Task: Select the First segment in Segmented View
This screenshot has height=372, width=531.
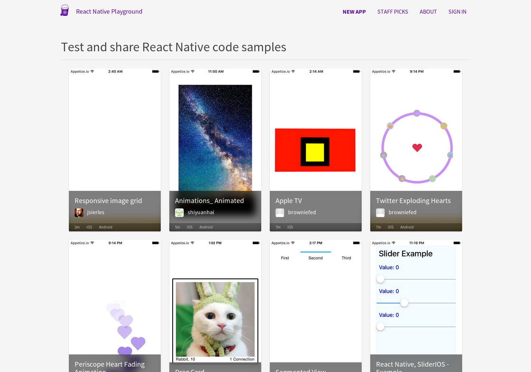Action: click(285, 258)
